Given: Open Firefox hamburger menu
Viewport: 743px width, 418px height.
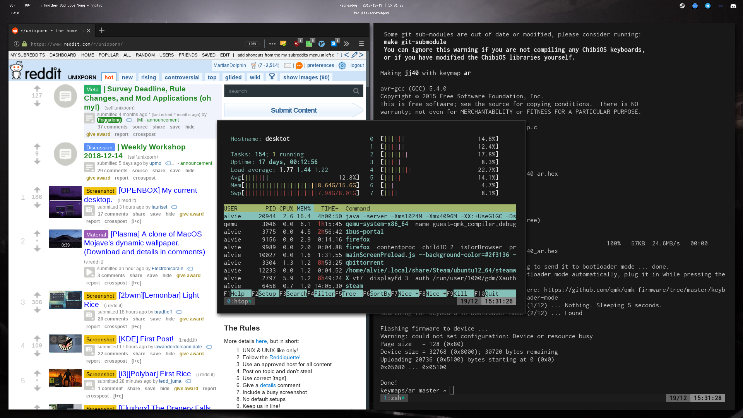Looking at the screenshot, I should pyautogui.click(x=361, y=44).
